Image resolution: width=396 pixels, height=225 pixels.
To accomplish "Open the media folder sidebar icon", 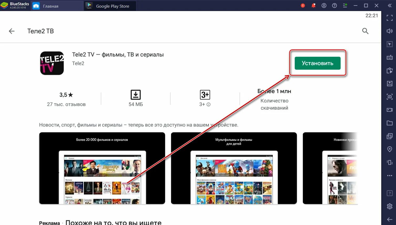I will (390, 123).
